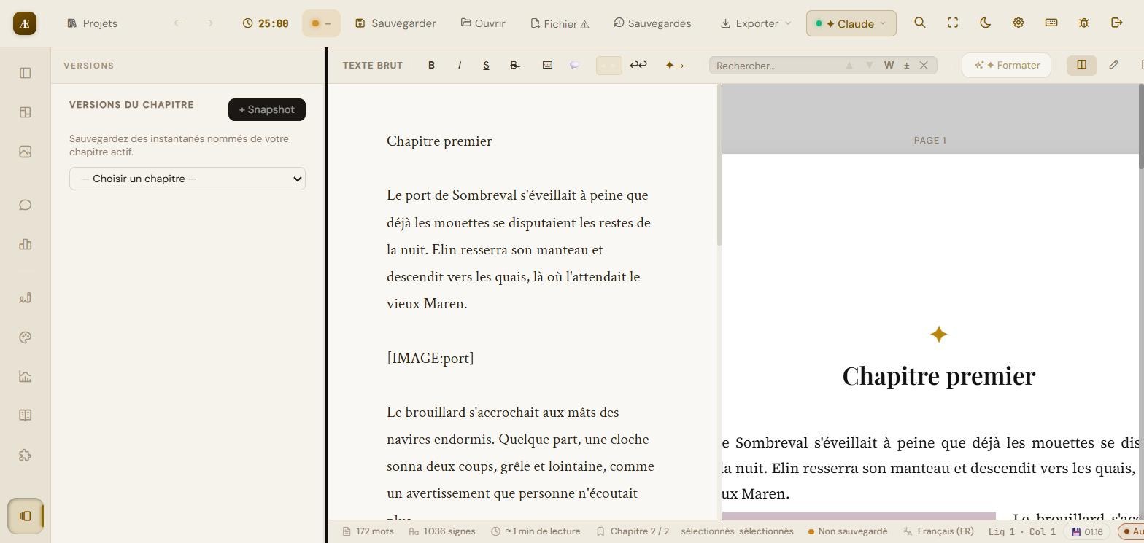Click the insert table toolbar icon
Image resolution: width=1144 pixels, height=543 pixels.
pyautogui.click(x=547, y=66)
